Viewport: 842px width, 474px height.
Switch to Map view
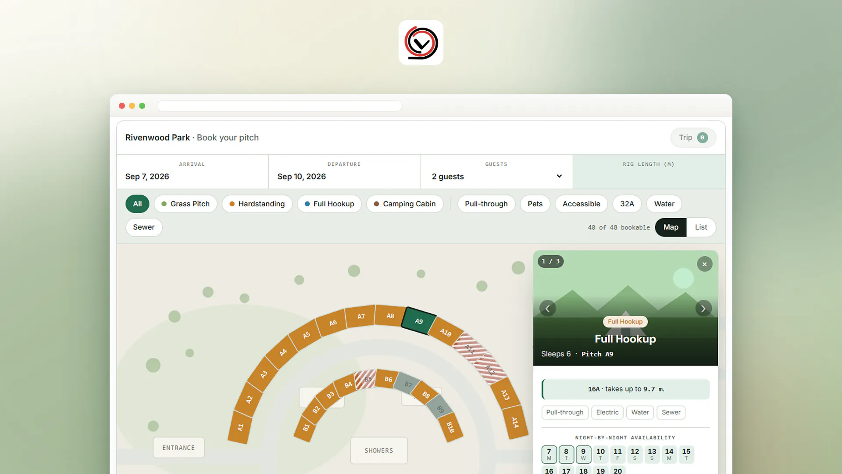(671, 227)
